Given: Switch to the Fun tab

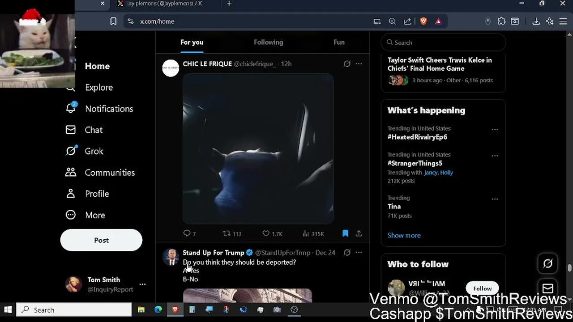Looking at the screenshot, I should point(339,42).
